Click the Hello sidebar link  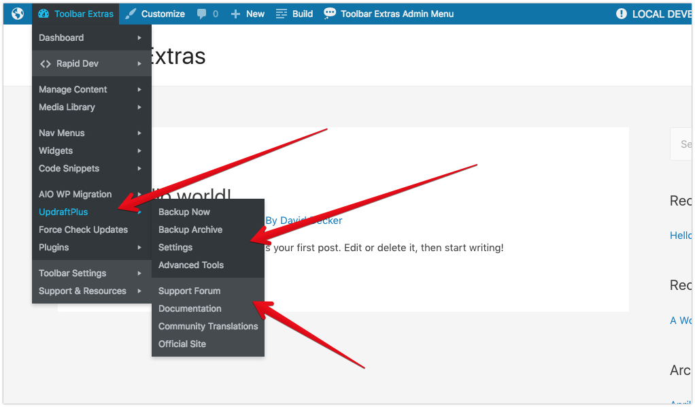[680, 235]
